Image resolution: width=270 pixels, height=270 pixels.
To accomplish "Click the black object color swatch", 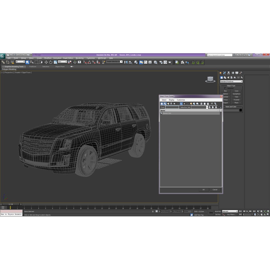I will pyautogui.click(x=240, y=110).
